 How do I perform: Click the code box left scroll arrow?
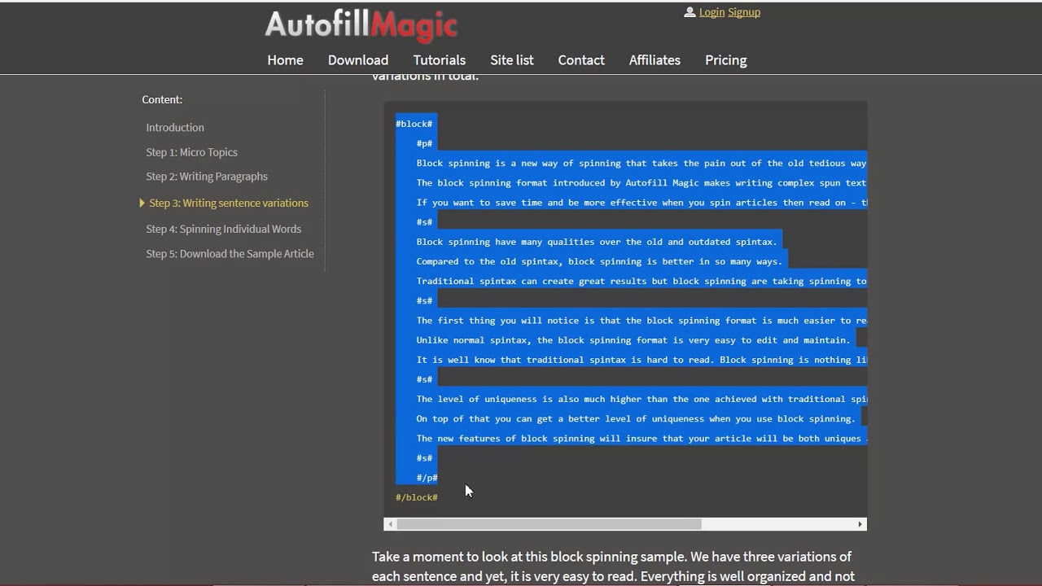point(391,524)
